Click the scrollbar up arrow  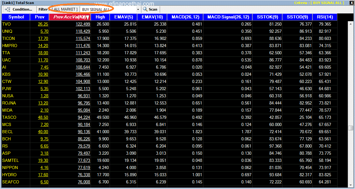pyautogui.click(x=351, y=24)
